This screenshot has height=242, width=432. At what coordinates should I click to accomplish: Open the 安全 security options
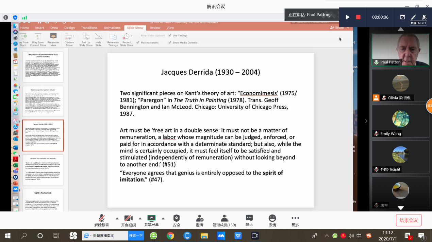click(x=176, y=221)
